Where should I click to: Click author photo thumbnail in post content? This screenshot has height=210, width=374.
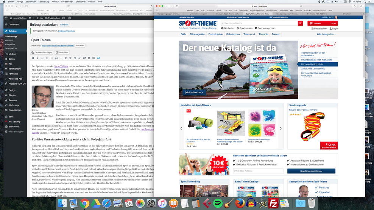click(x=43, y=96)
